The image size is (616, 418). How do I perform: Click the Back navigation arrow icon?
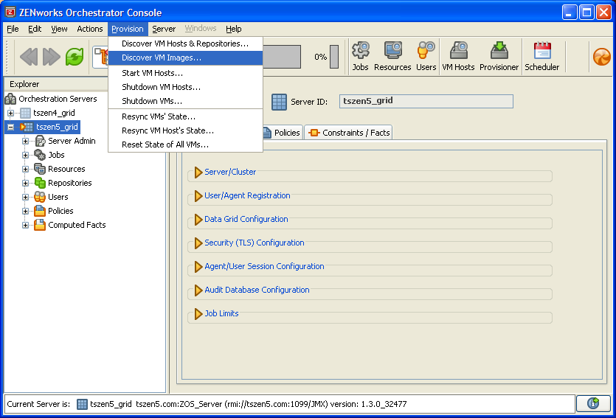coord(29,57)
